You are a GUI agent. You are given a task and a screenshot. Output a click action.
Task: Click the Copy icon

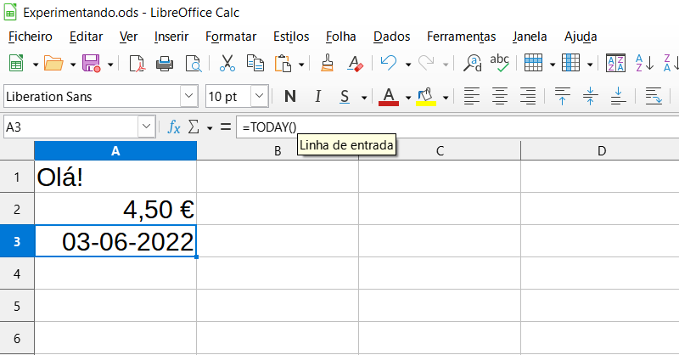click(x=255, y=64)
